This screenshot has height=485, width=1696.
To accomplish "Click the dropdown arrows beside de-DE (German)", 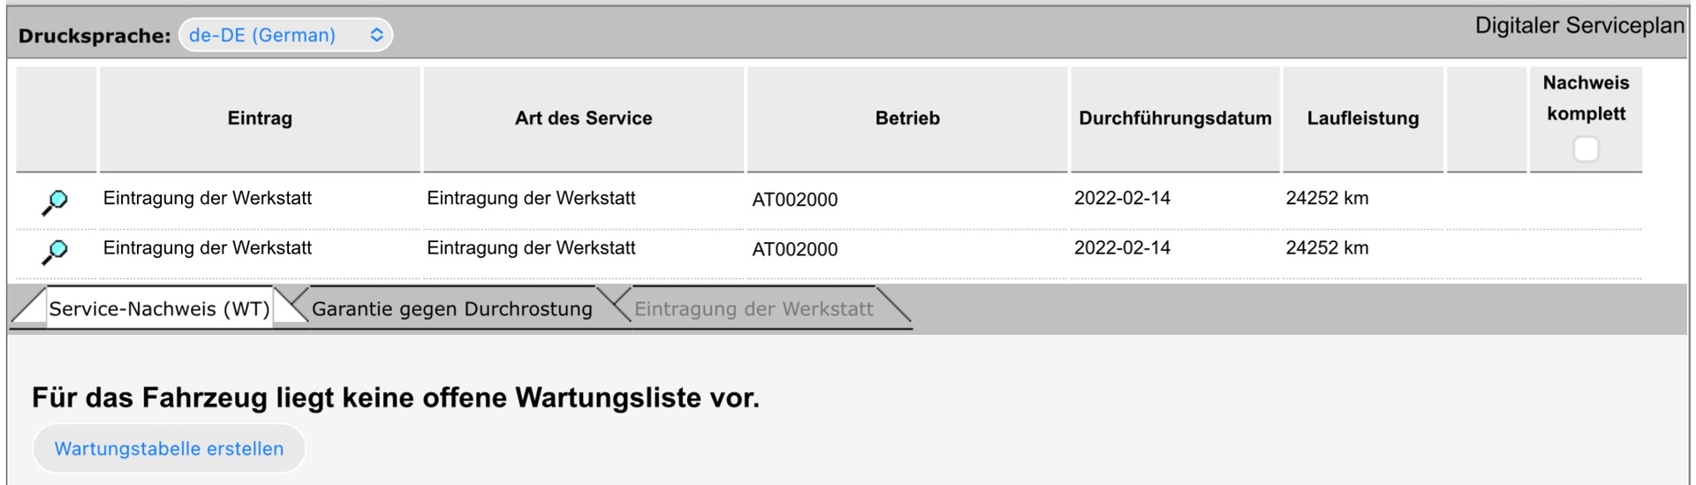I will coord(376,35).
